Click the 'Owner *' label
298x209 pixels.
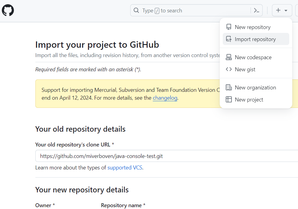(45, 205)
